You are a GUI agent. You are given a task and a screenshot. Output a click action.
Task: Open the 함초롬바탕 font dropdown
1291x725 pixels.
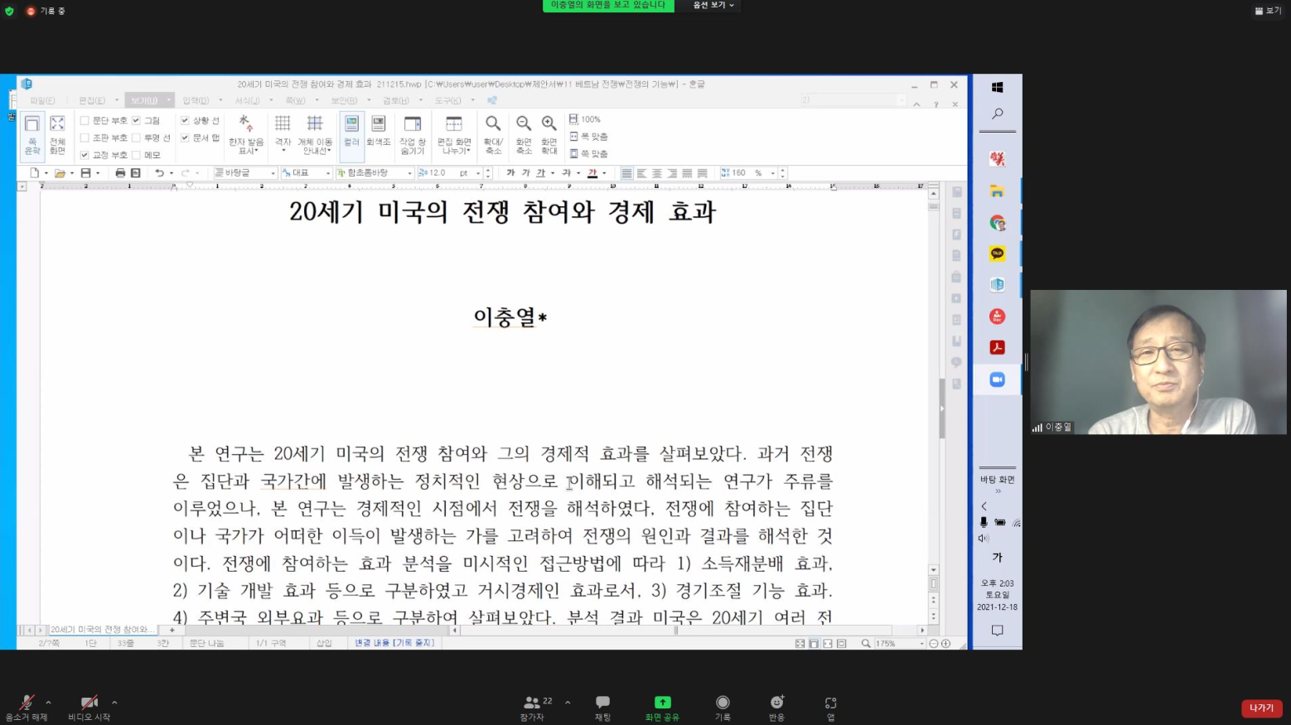click(x=409, y=173)
